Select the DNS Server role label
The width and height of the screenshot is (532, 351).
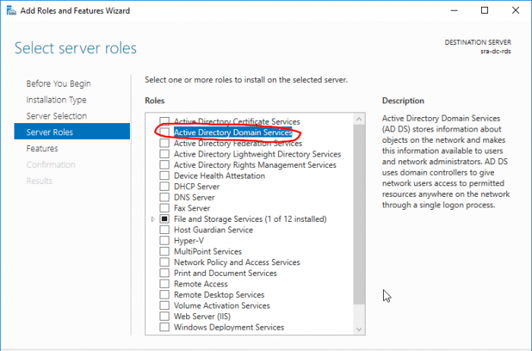195,198
